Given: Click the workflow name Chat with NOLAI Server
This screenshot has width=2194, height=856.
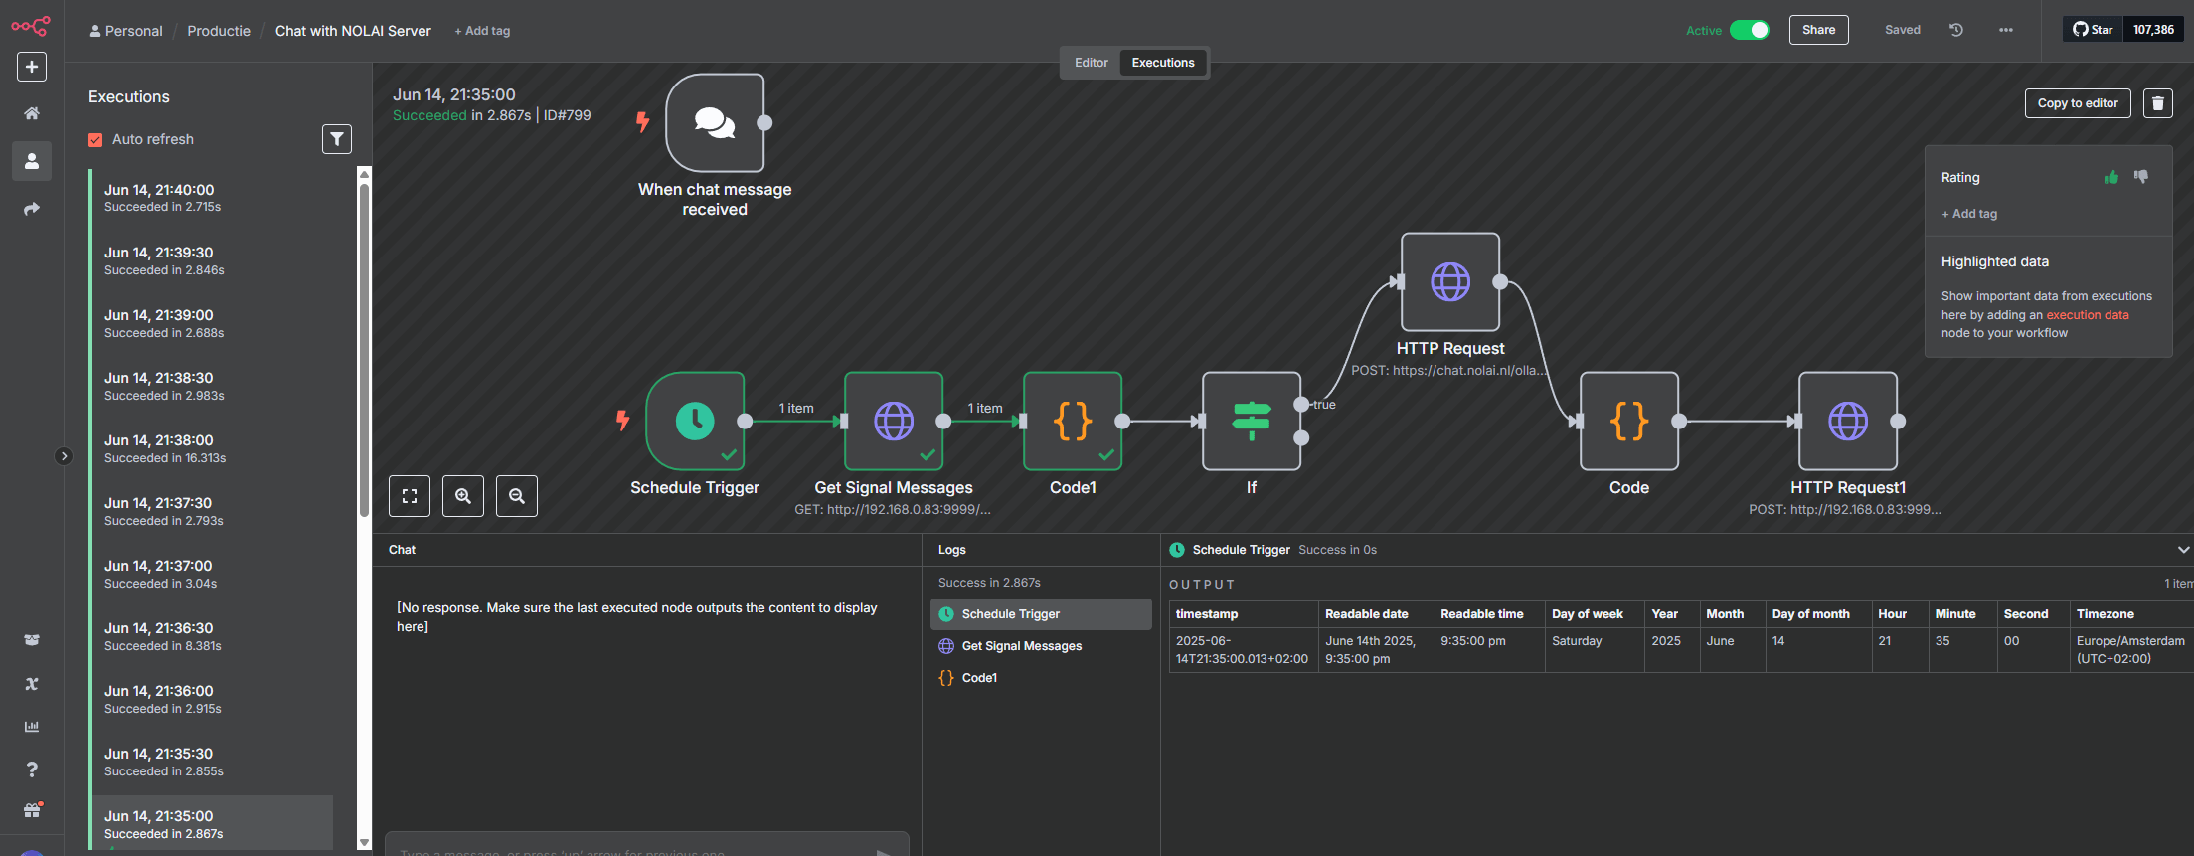Looking at the screenshot, I should pos(353,31).
